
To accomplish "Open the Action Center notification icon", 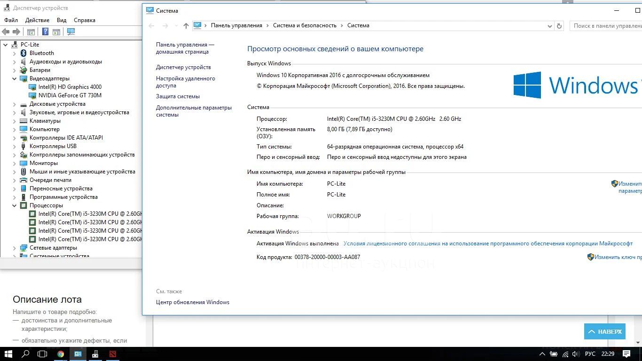I will [x=626, y=354].
